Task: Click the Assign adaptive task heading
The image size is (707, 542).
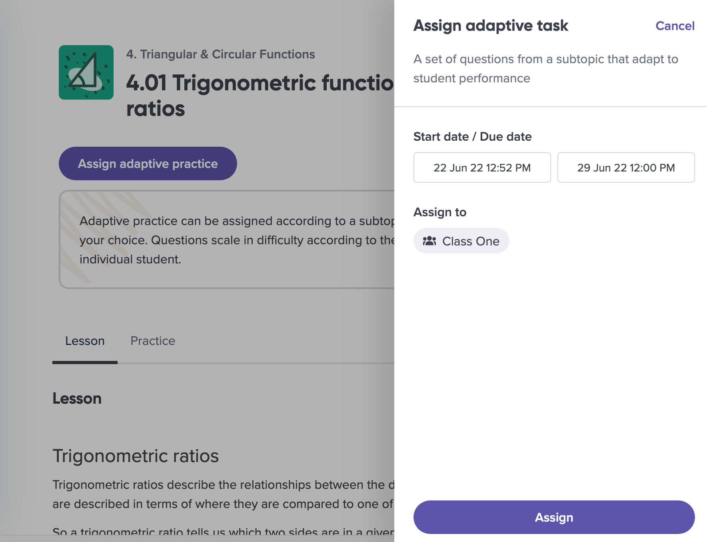Action: point(491,26)
